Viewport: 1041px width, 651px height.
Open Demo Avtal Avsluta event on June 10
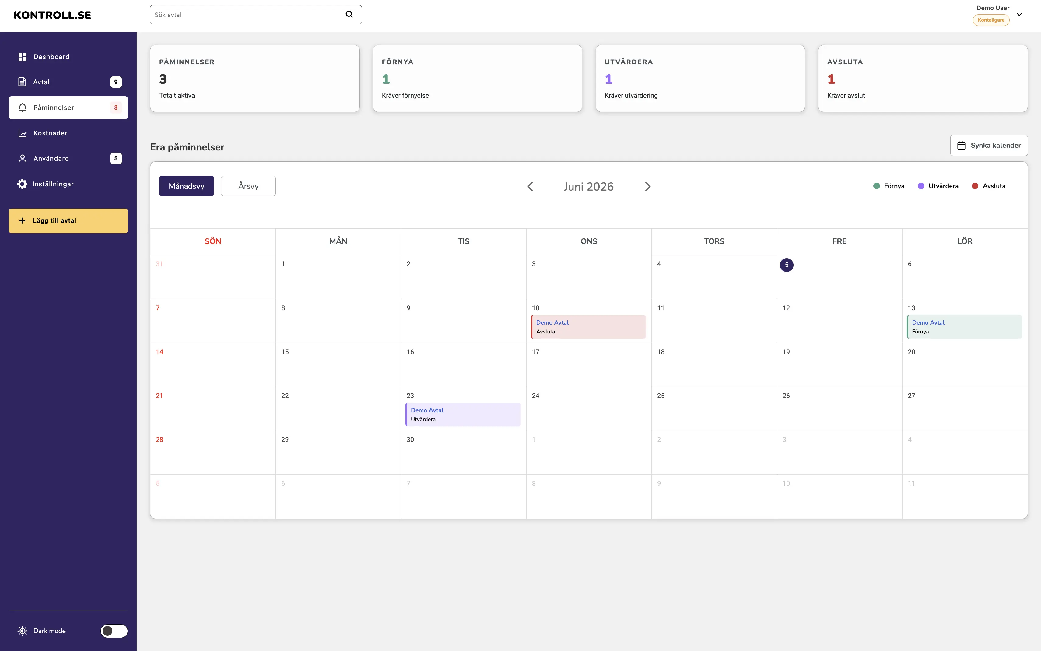(x=588, y=327)
